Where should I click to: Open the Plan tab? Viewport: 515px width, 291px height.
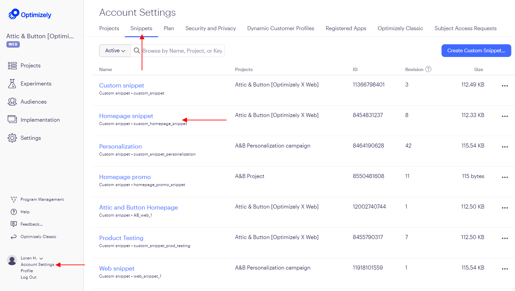169,28
